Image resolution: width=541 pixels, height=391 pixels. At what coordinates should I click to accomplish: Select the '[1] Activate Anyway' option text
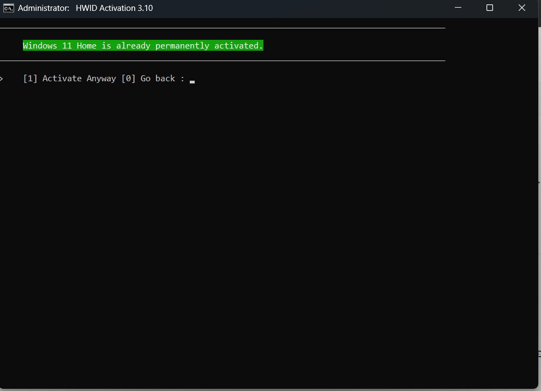pos(69,78)
